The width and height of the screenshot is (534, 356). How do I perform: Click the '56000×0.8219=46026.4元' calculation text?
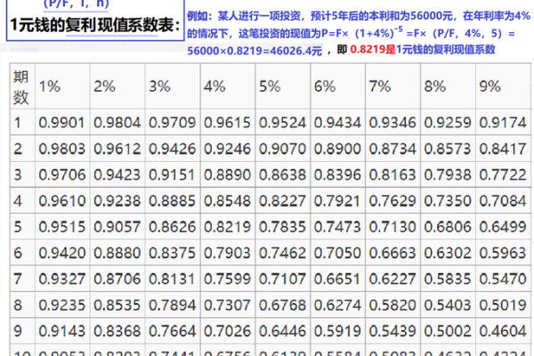(255, 51)
